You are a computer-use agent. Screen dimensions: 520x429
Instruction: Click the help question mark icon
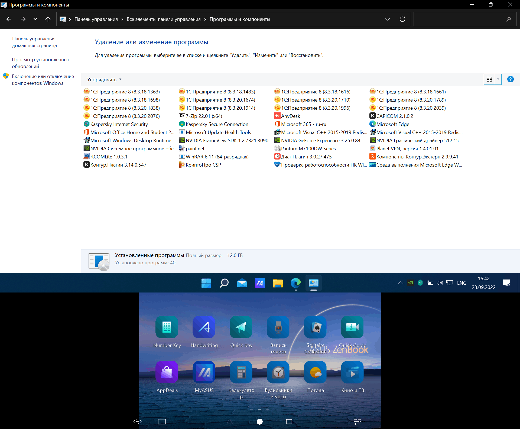point(510,79)
